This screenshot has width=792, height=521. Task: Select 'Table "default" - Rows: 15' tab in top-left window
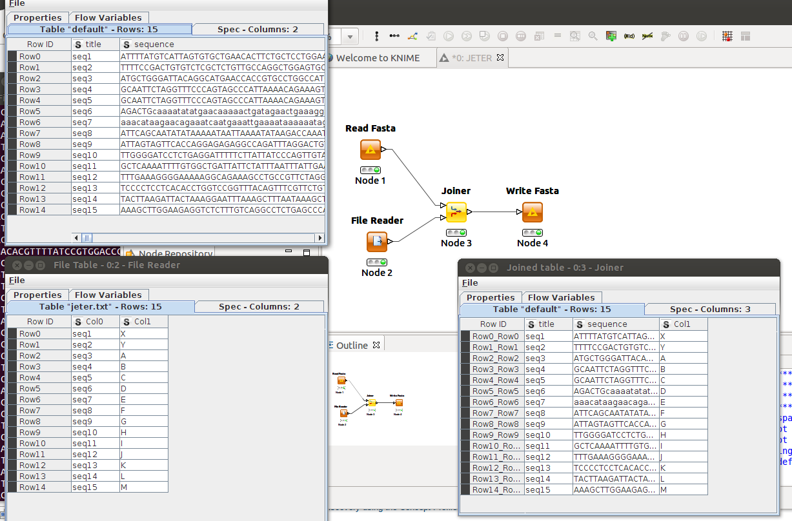click(x=99, y=29)
